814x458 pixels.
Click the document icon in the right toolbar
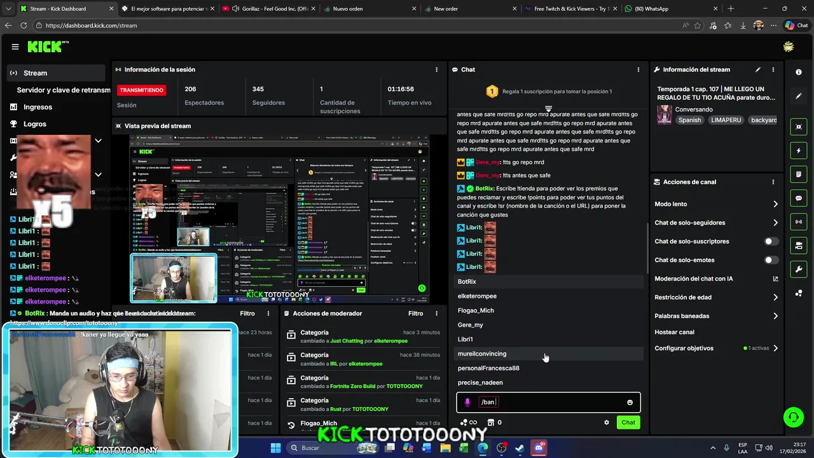799,174
